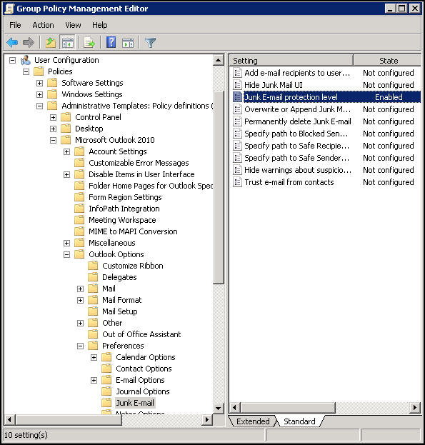Click the Forward arrow toolbar icon
This screenshot has width=425, height=445.
pyautogui.click(x=29, y=43)
